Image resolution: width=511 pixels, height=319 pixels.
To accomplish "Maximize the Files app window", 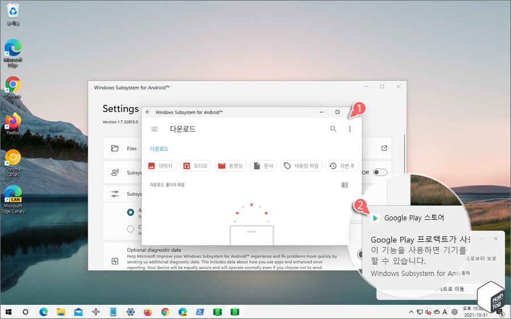I will coord(337,112).
